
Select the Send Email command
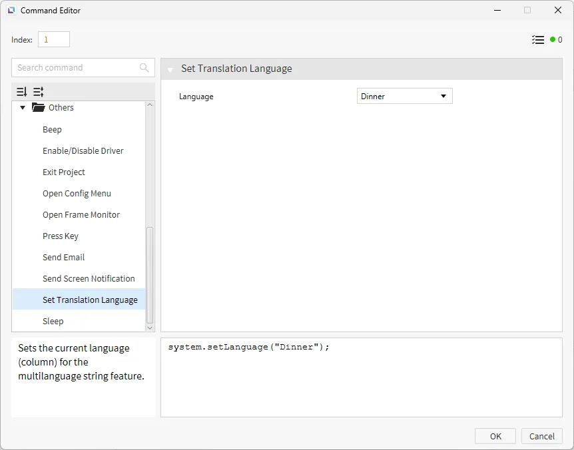63,258
